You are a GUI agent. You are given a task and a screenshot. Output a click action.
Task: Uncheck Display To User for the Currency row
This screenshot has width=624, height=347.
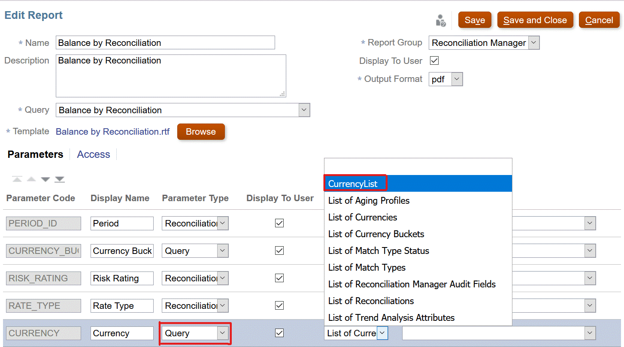279,333
